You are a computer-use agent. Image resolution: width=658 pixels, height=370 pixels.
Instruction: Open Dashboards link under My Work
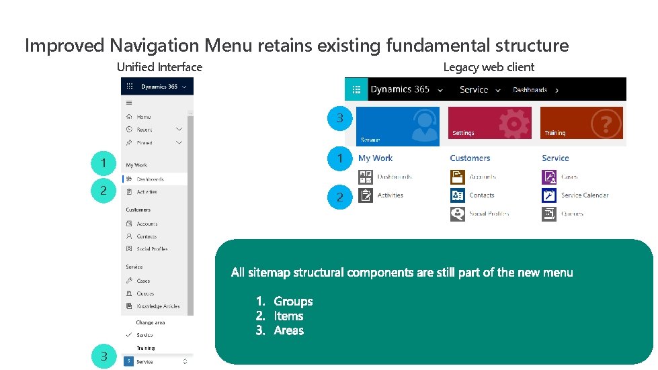(x=395, y=177)
